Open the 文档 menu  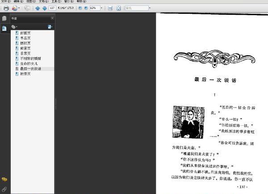[44, 1]
